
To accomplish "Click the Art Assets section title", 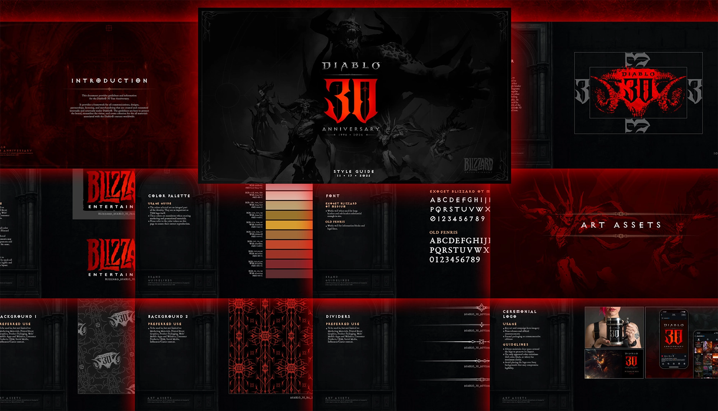I will pyautogui.click(x=621, y=225).
